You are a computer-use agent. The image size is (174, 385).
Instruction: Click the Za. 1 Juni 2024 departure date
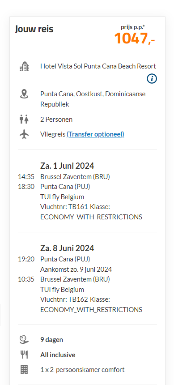67,166
